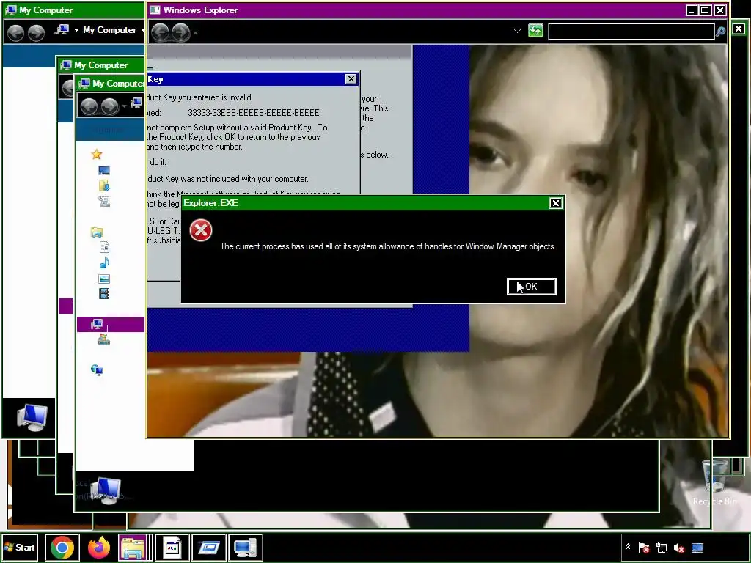Select highlighted Computer item in navigation pane
Viewport: 751px width, 563px height.
(x=111, y=324)
